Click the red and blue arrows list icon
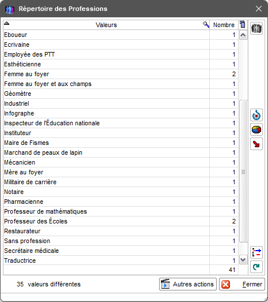 tap(256, 252)
